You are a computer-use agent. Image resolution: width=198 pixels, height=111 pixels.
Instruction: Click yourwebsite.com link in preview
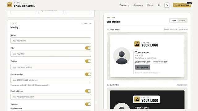click(x=160, y=62)
